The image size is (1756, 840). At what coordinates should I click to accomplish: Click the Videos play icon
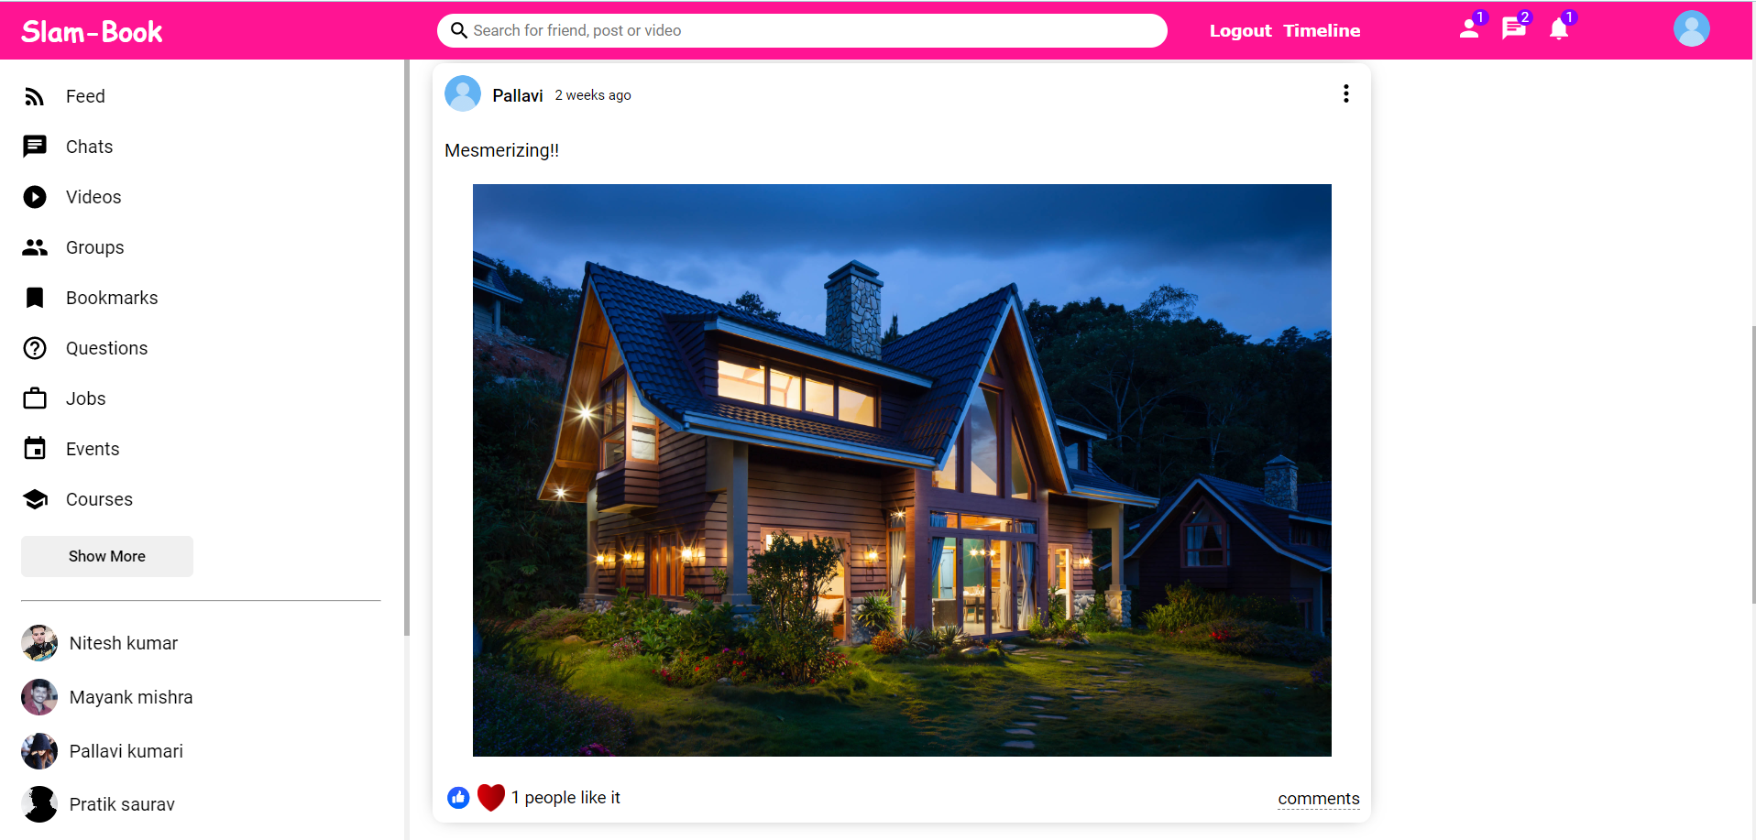tap(35, 197)
